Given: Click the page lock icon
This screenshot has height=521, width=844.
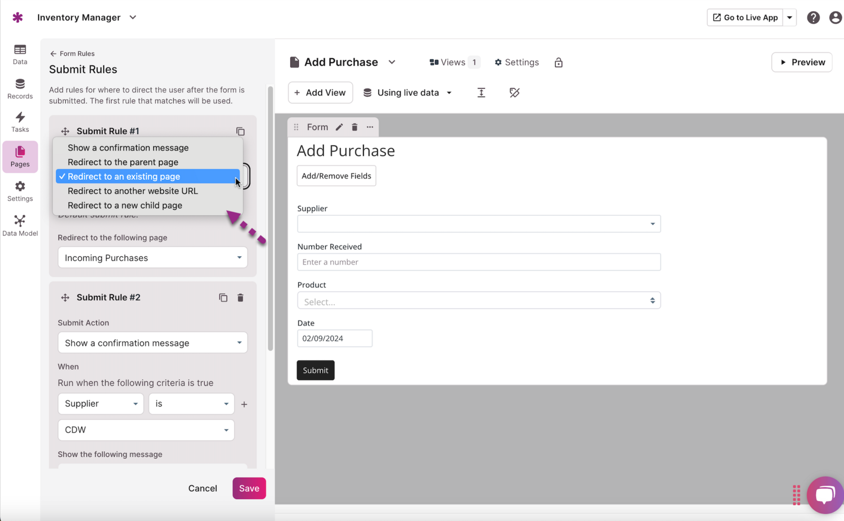Looking at the screenshot, I should [559, 63].
